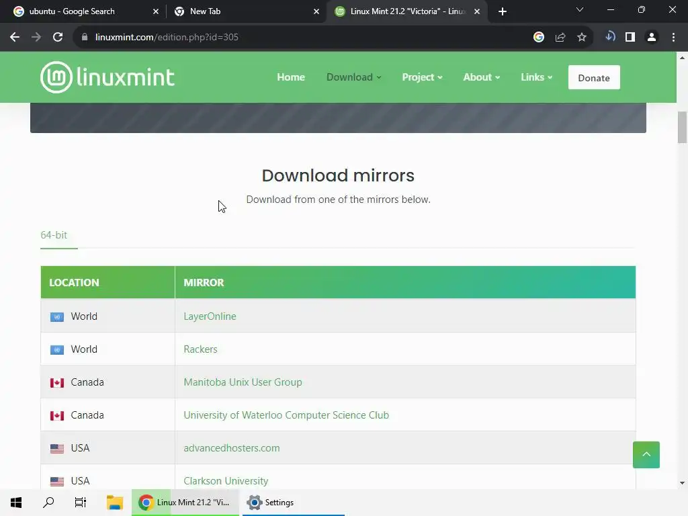This screenshot has width=688, height=516.
Task: Open Settings from taskbar
Action: tap(293, 503)
